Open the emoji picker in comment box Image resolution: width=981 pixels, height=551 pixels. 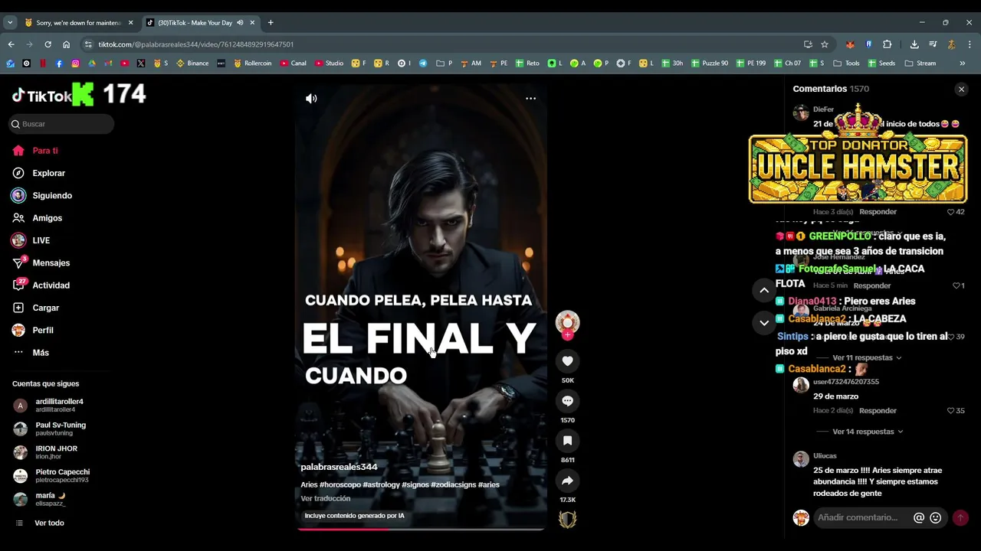tap(935, 518)
